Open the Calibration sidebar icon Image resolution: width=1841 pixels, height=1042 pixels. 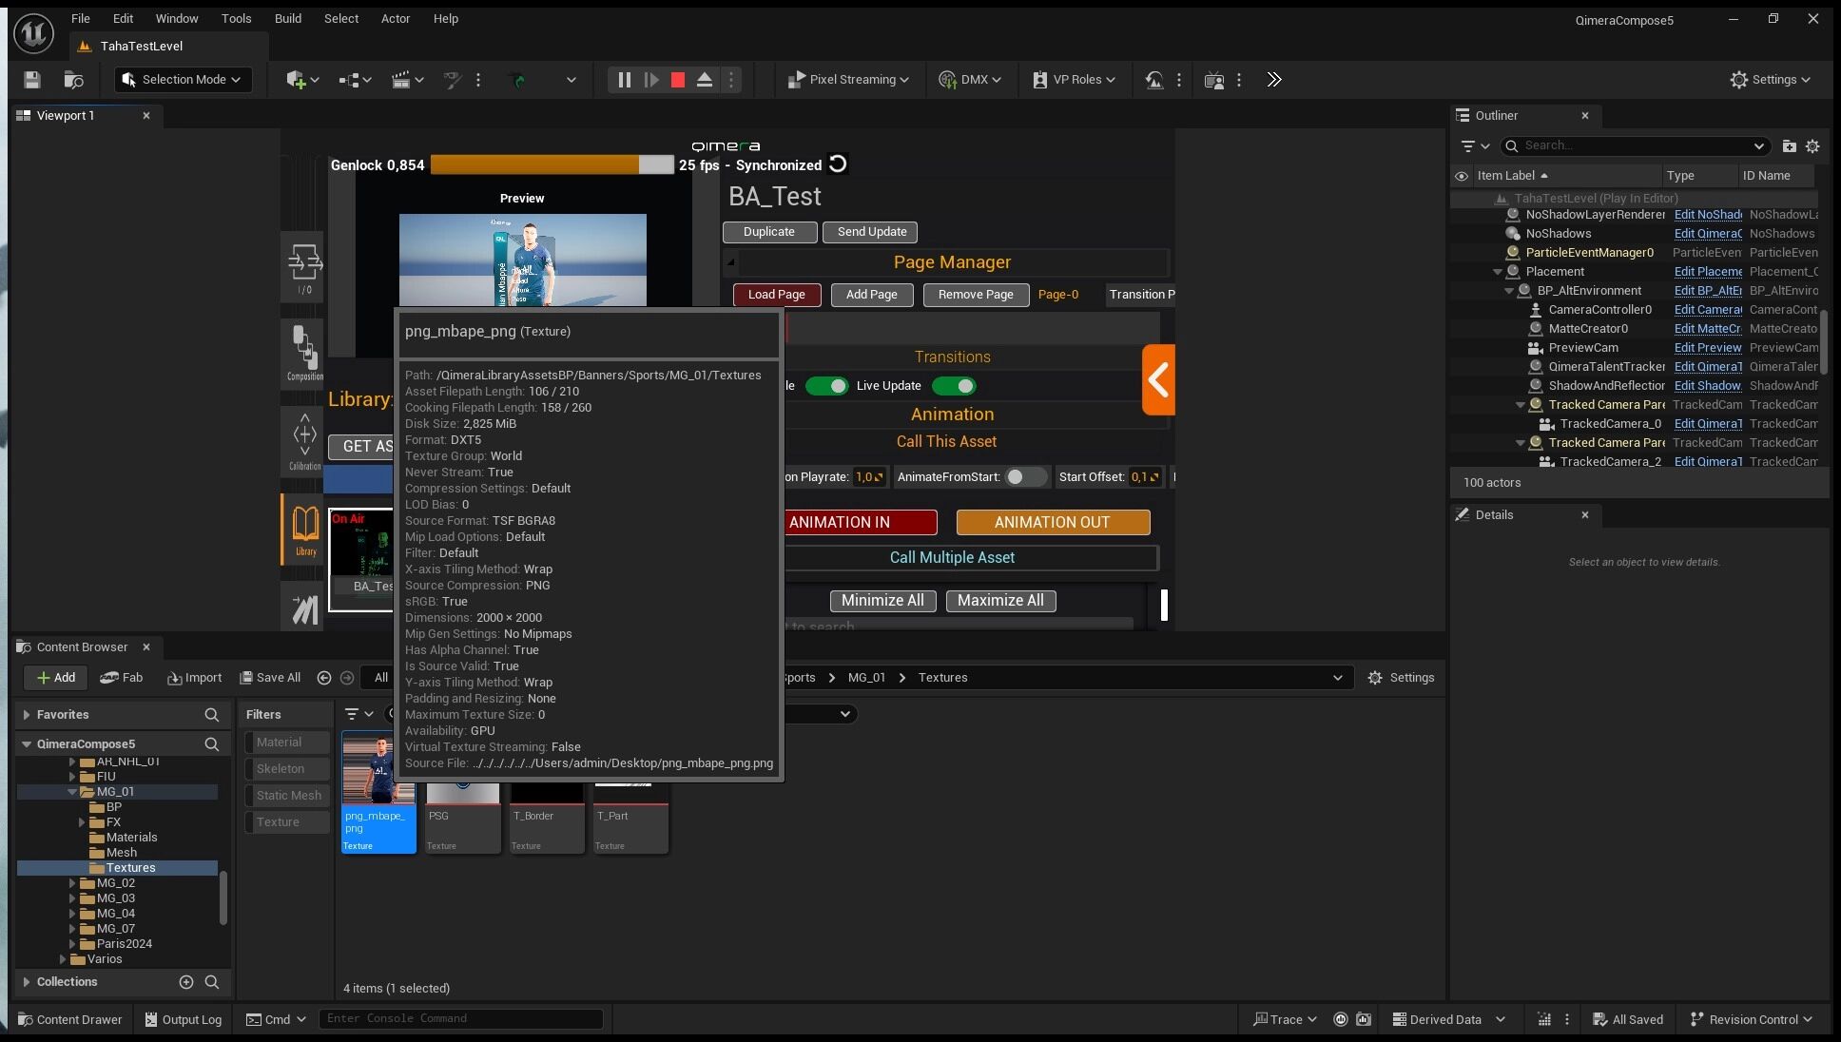click(304, 441)
